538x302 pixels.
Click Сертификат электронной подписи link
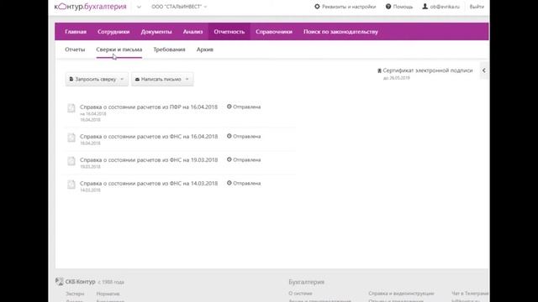click(x=428, y=70)
